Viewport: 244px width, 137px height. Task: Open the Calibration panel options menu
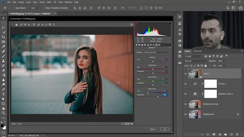click(170, 48)
